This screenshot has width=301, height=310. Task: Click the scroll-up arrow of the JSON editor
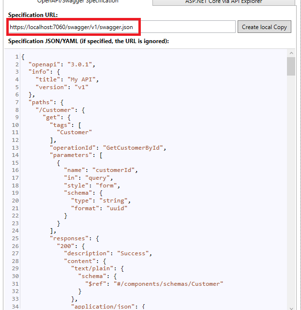pyautogui.click(x=291, y=52)
